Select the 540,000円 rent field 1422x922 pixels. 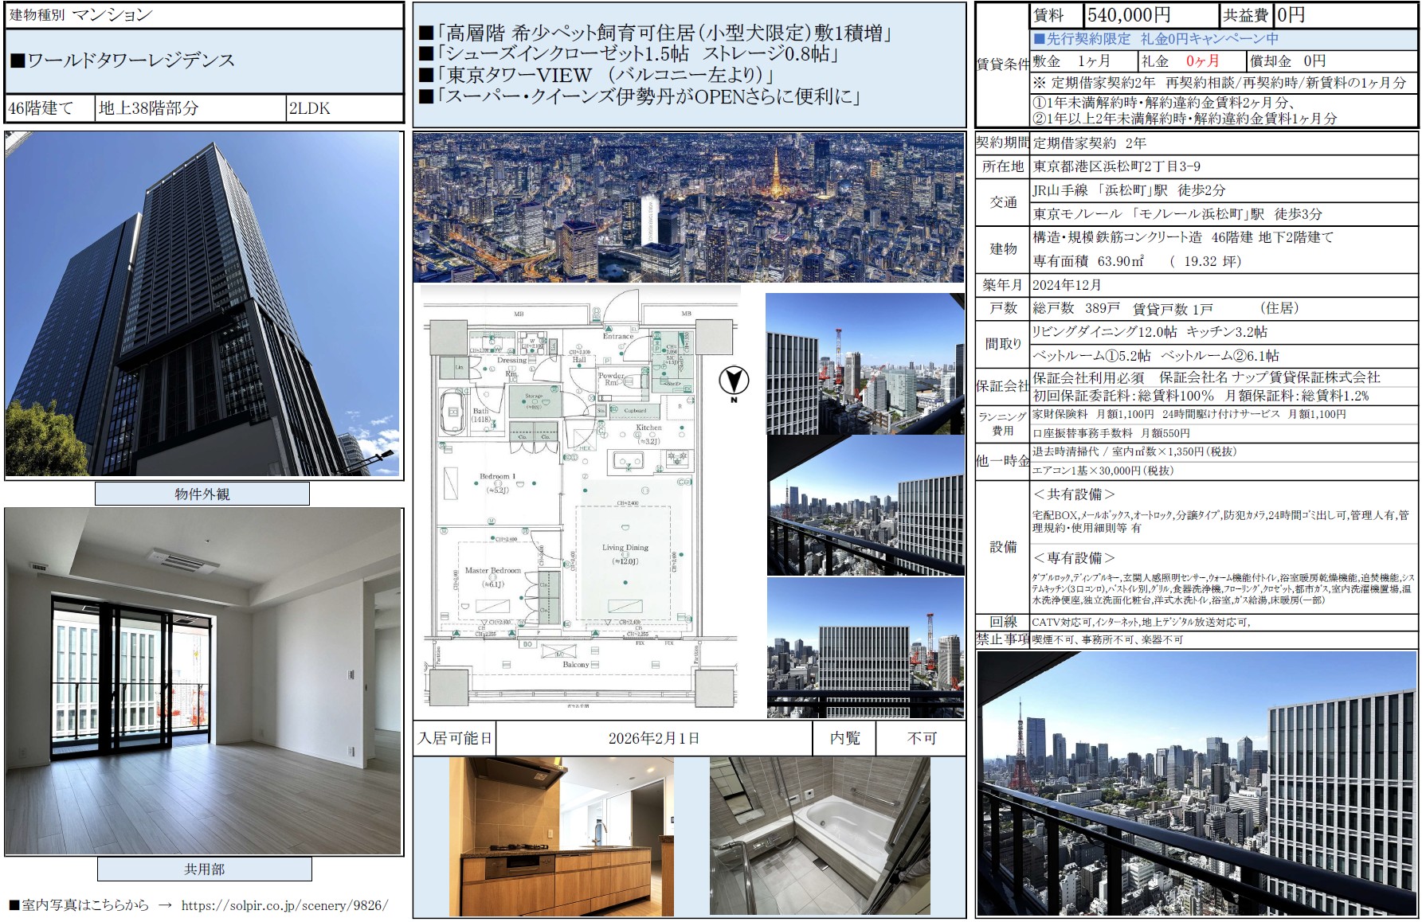[x=1151, y=15]
